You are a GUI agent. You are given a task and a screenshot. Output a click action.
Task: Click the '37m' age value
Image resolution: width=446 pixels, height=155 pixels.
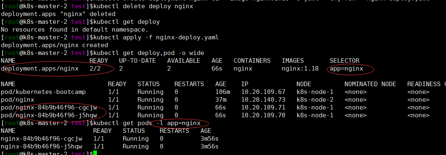pyautogui.click(x=221, y=100)
